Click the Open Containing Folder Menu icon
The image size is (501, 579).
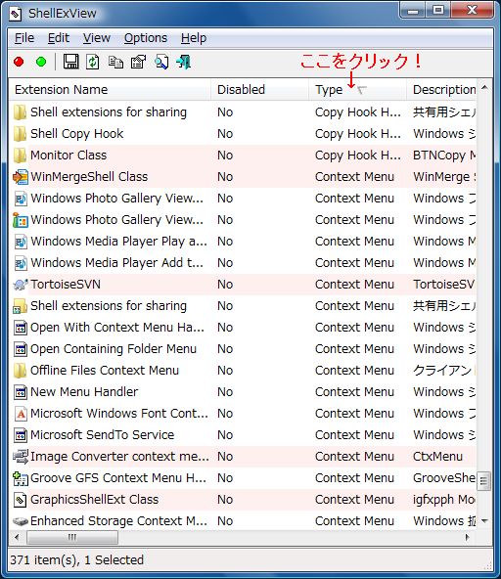(21, 349)
